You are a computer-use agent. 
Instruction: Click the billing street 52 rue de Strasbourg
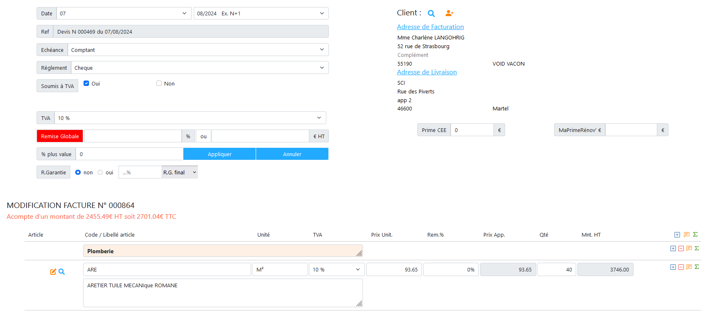(423, 46)
